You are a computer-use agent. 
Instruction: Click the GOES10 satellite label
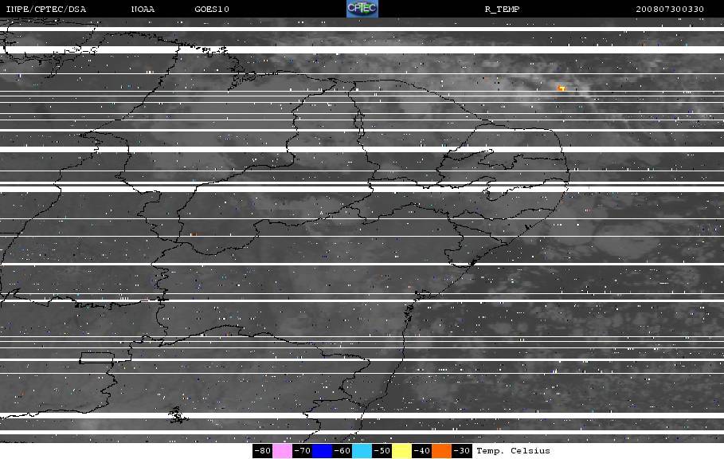pos(212,10)
